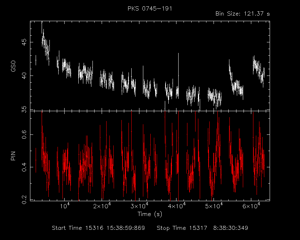The height and width of the screenshot is (240, 300).
Task: Select the Stop Time 15317 8:38:30:349 text
Action: (203, 228)
